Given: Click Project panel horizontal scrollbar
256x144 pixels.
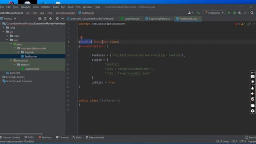Looking at the screenshot, I should click(x=21, y=134).
